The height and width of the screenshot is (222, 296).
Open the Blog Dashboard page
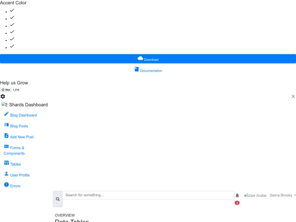coord(24,115)
